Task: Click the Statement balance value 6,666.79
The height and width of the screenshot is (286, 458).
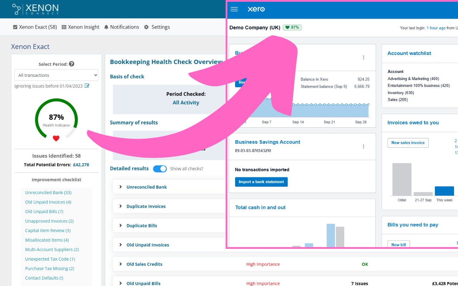Action: (x=362, y=87)
